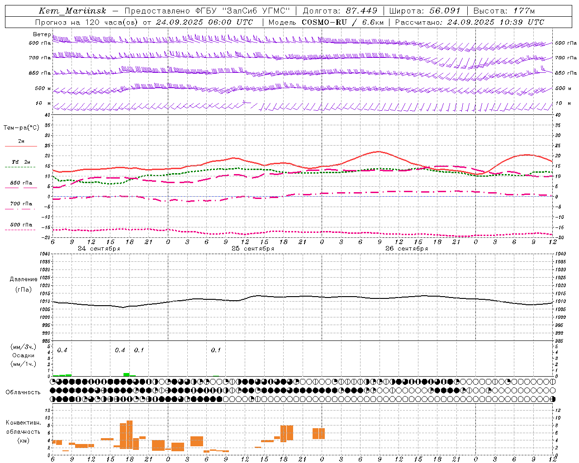Click the green dashed Td legend line sample
Image resolution: width=579 pixels, height=463 pixels.
pos(20,167)
